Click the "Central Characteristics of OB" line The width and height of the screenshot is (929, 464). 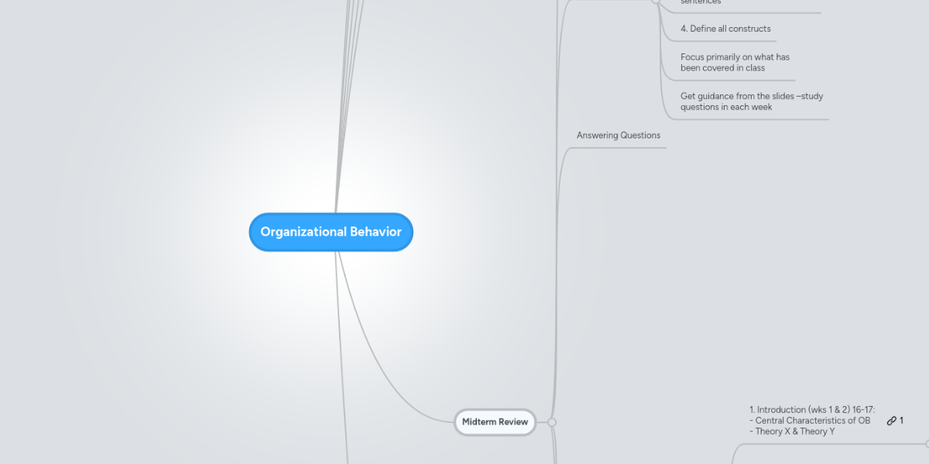click(x=810, y=420)
